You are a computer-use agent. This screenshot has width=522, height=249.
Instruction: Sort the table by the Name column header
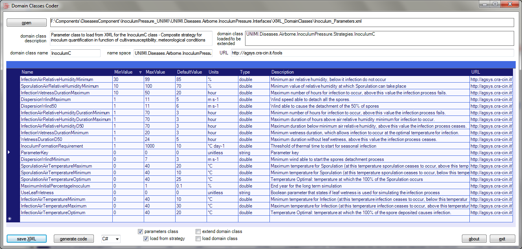click(x=66, y=72)
